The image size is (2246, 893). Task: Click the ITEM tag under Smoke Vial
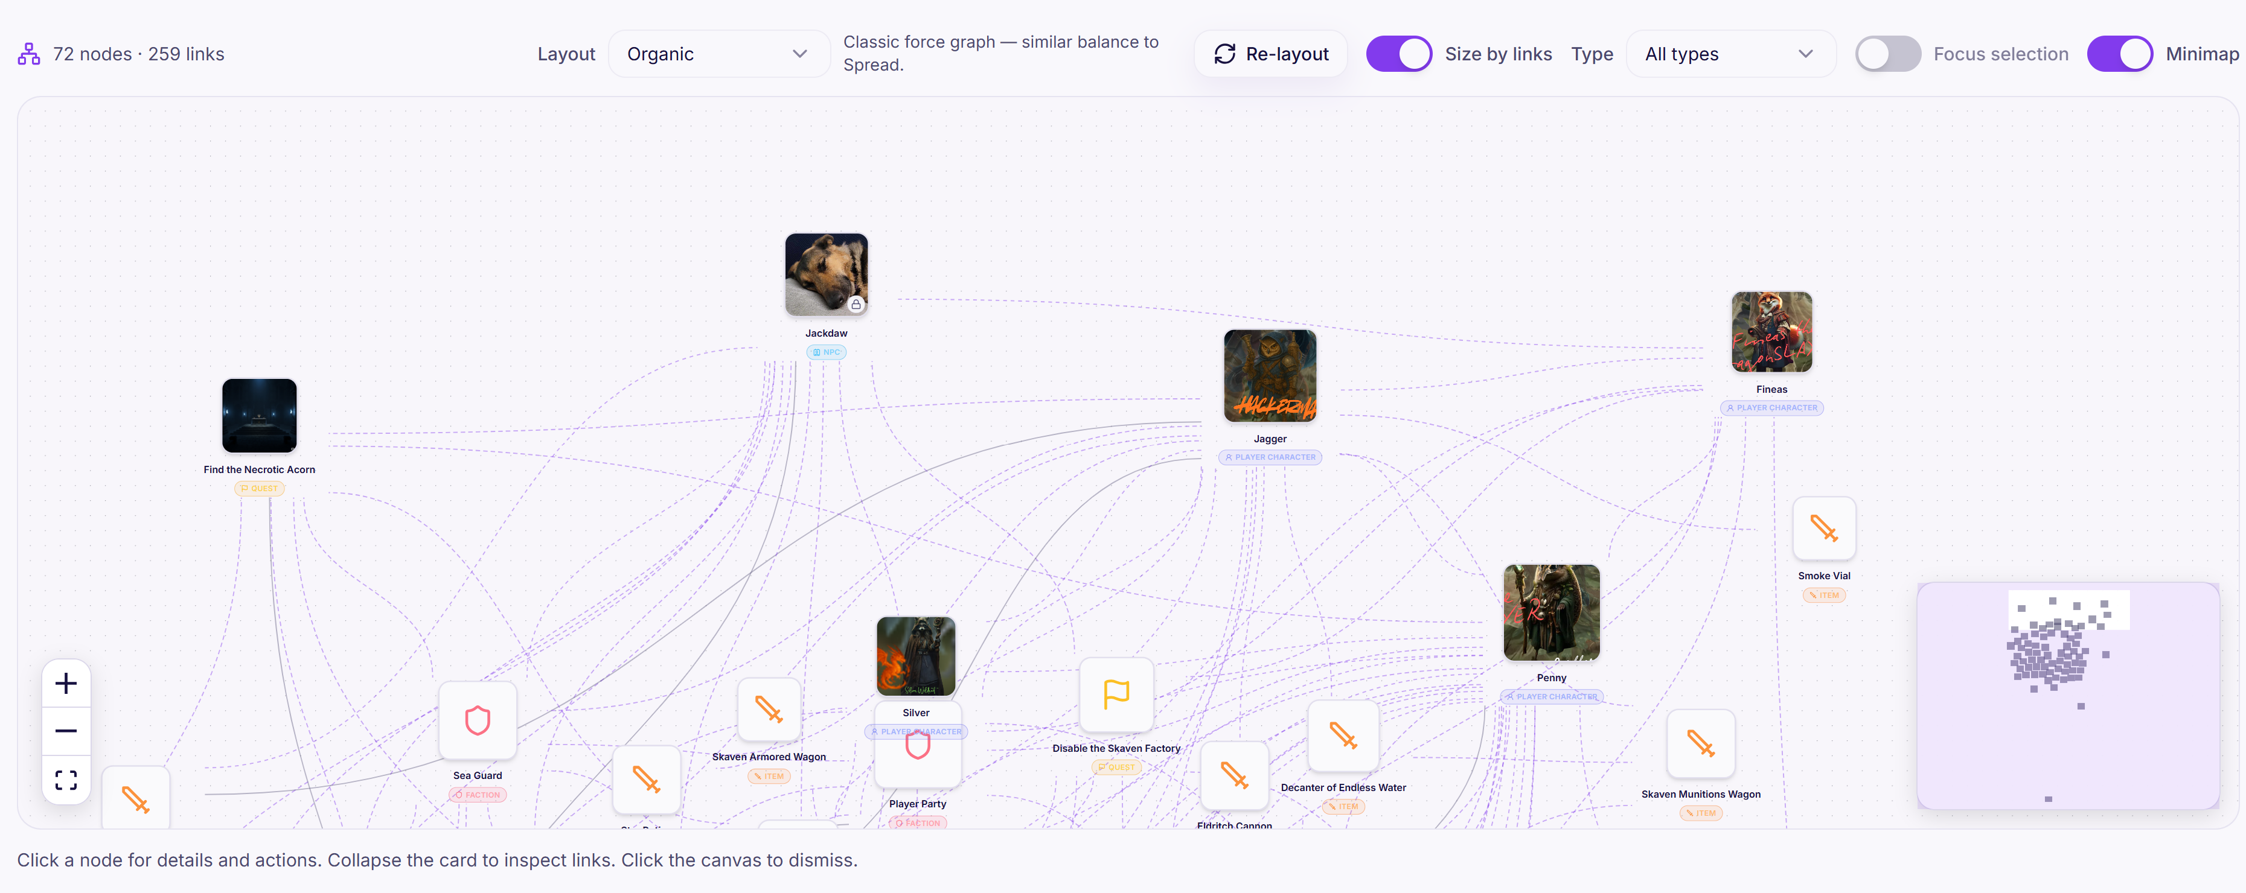pyautogui.click(x=1823, y=595)
